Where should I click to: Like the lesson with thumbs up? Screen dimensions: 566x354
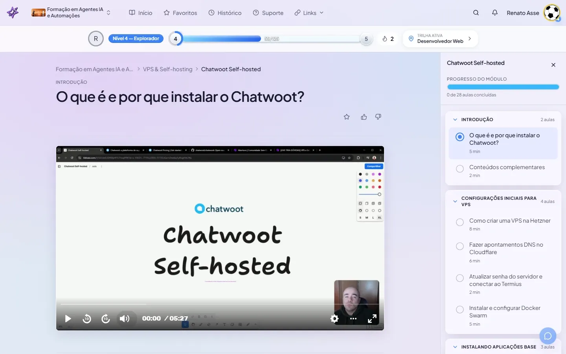coord(364,117)
